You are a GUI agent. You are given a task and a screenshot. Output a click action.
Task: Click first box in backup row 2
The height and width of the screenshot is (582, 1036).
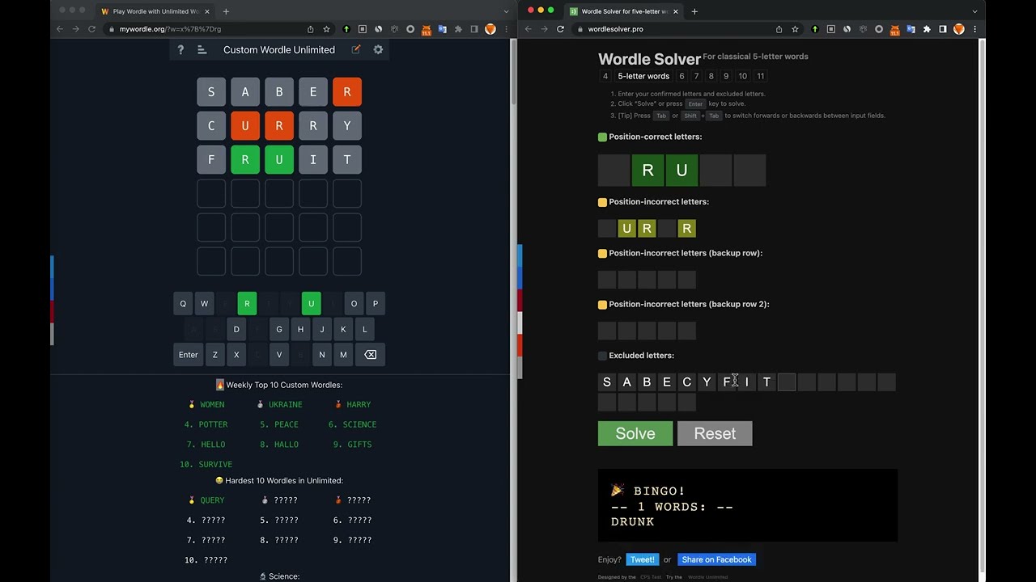coord(607,331)
